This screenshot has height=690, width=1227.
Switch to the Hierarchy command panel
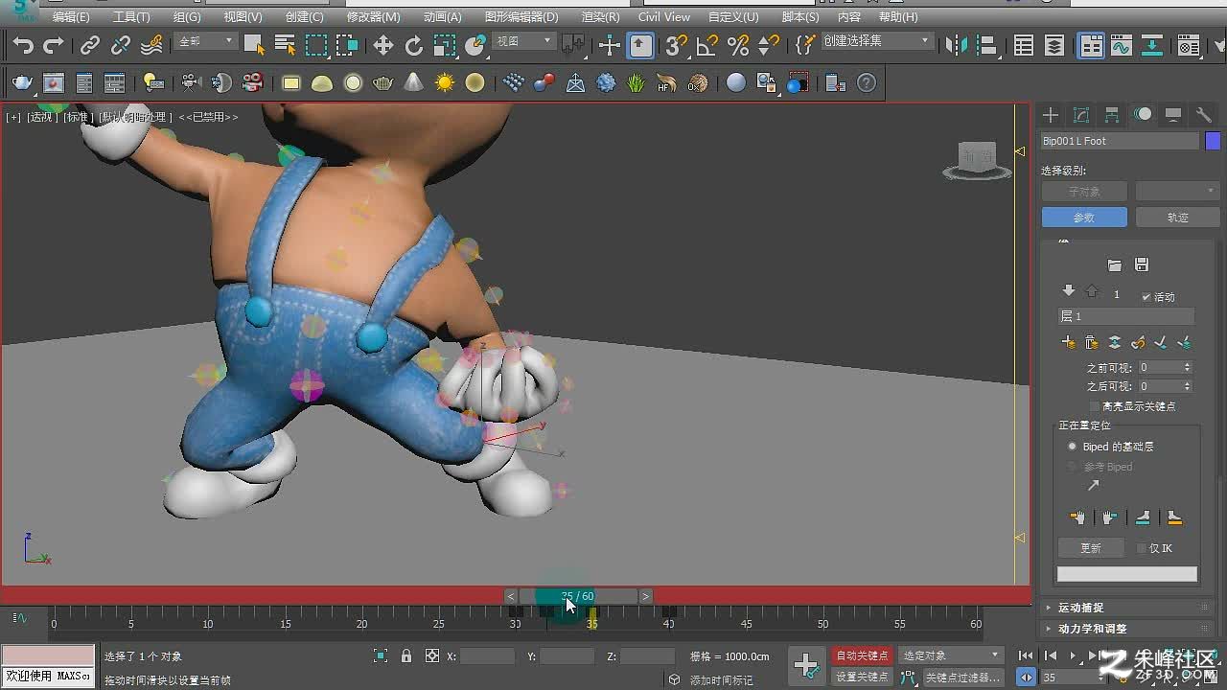point(1112,115)
